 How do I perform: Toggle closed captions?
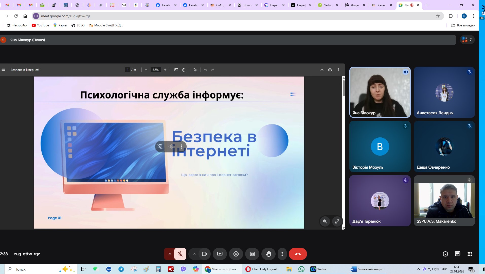252,254
